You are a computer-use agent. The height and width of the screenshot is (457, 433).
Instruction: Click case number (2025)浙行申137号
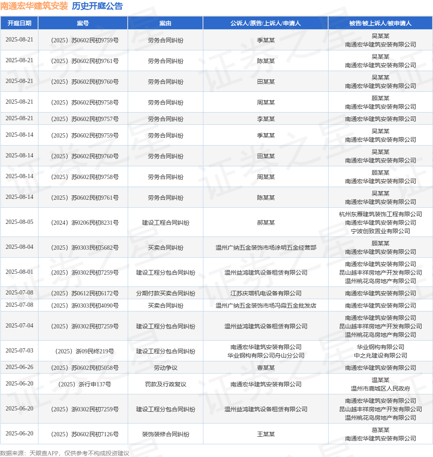click(85, 384)
